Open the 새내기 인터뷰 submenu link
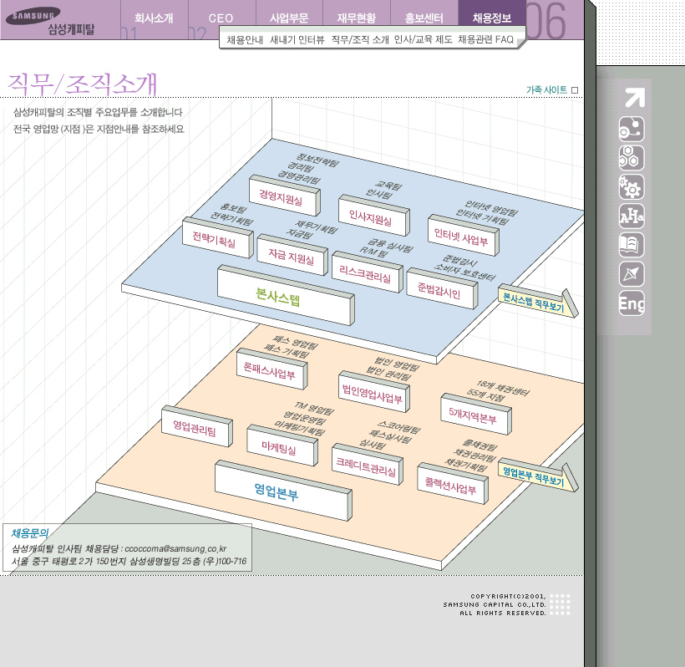 pyautogui.click(x=297, y=40)
